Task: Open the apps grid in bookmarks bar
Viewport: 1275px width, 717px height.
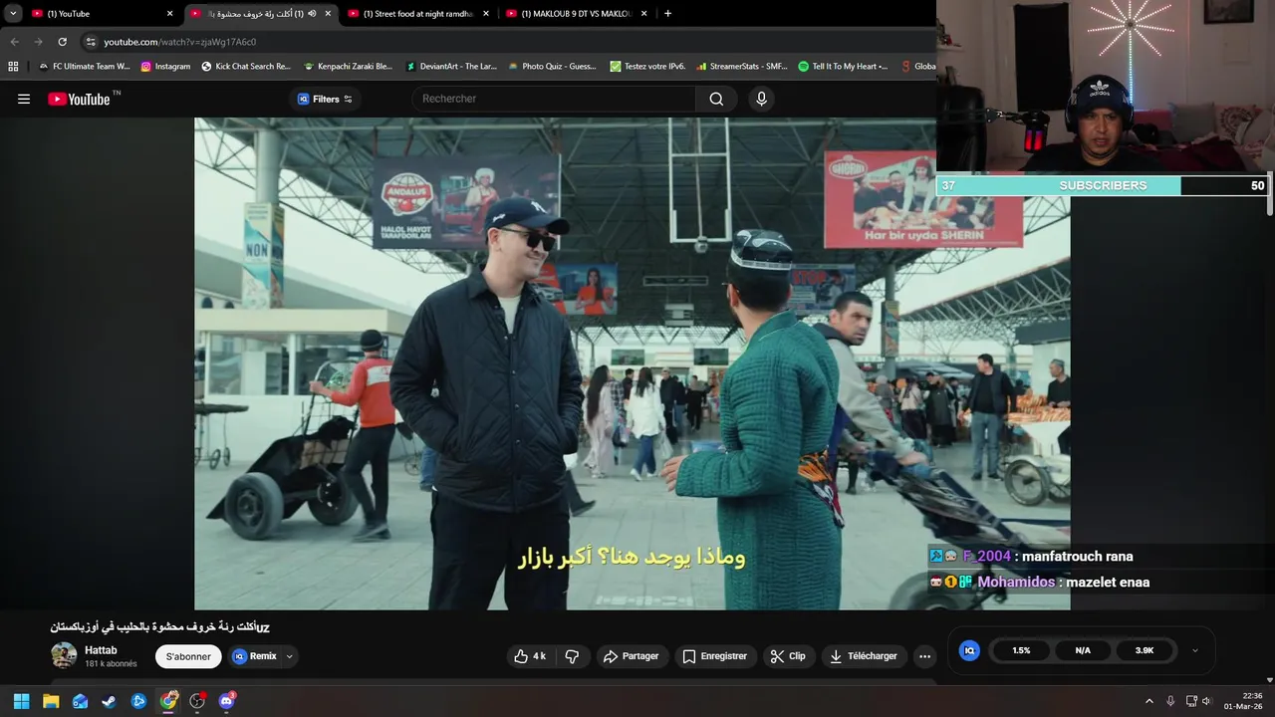Action: (x=13, y=67)
